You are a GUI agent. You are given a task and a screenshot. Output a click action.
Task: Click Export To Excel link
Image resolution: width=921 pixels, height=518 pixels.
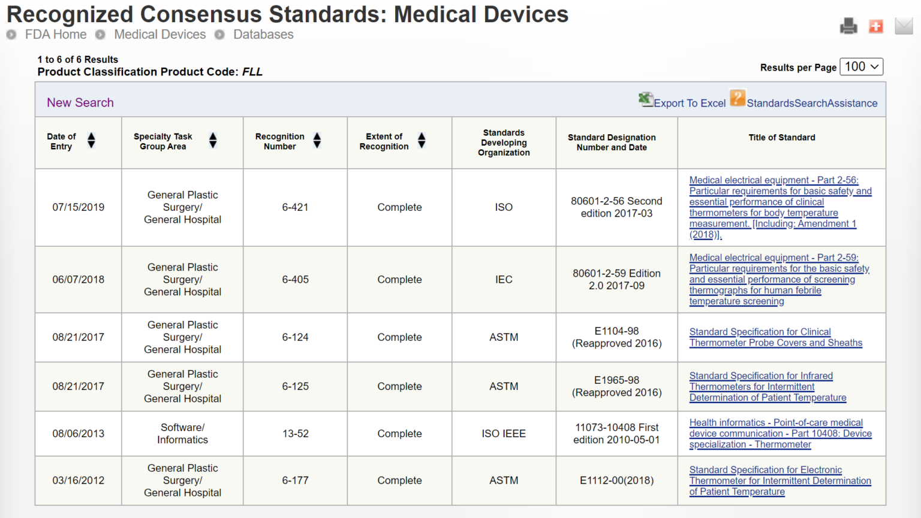tap(689, 103)
